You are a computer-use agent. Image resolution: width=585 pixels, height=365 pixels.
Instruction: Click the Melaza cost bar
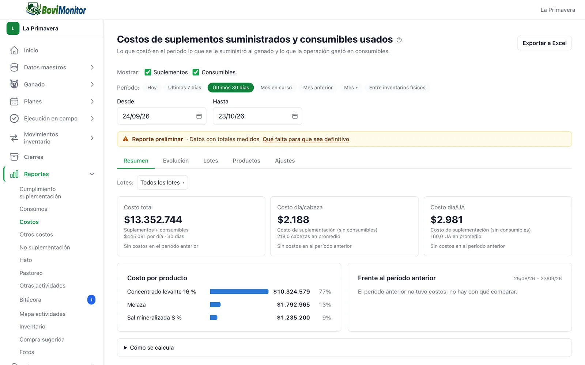[215, 304]
